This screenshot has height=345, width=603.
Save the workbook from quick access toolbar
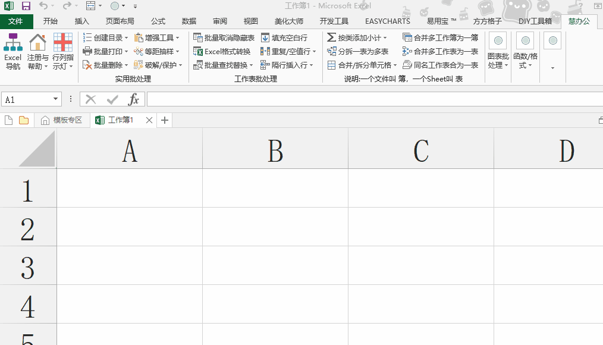(26, 6)
